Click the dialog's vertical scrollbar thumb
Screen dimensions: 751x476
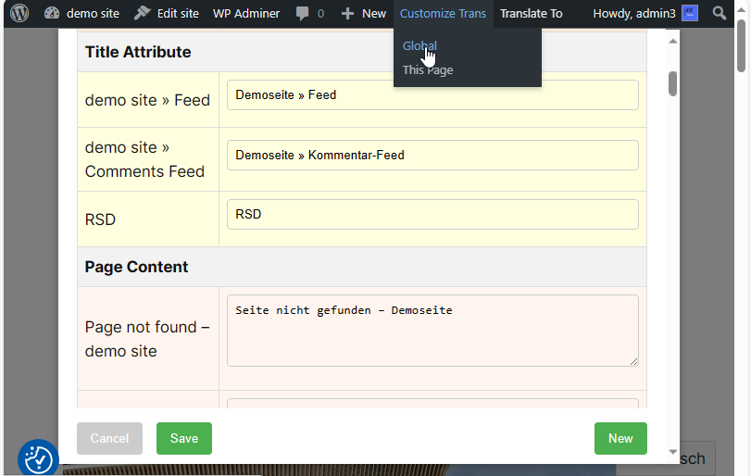(x=673, y=83)
